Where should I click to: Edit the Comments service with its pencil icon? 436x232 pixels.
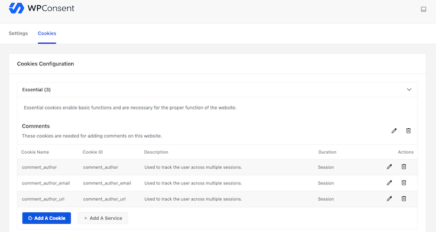pyautogui.click(x=394, y=131)
